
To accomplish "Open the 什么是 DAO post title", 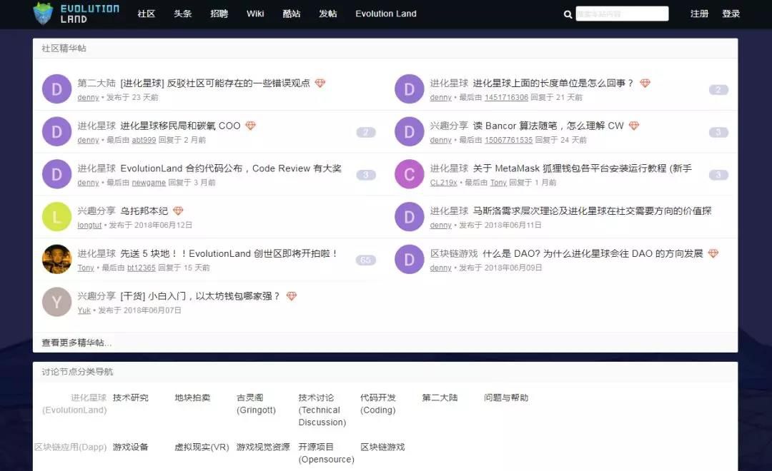I will [593, 253].
